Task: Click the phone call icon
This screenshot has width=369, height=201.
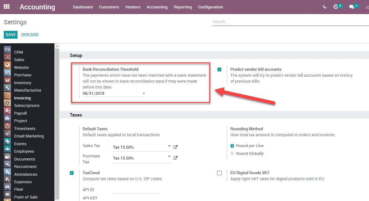Action: tap(325, 7)
